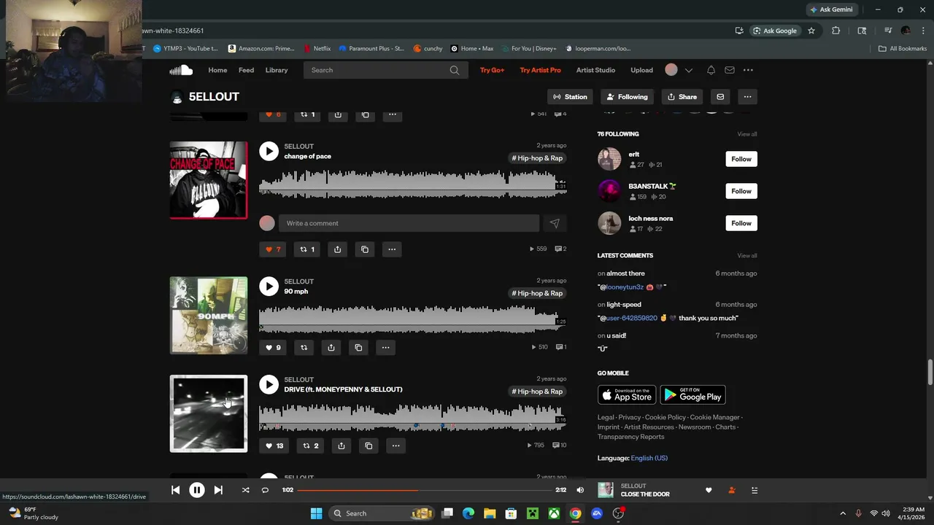934x525 pixels.
Task: View all latest comments
Action: [747, 256]
